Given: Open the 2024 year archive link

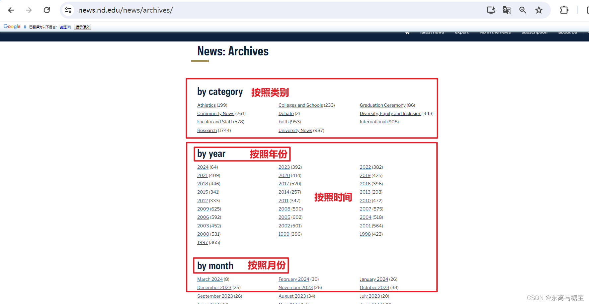Looking at the screenshot, I should click(x=203, y=167).
